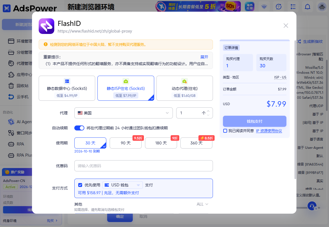Click the AdsPower logo
This screenshot has width=329, height=227.
(x=30, y=8)
